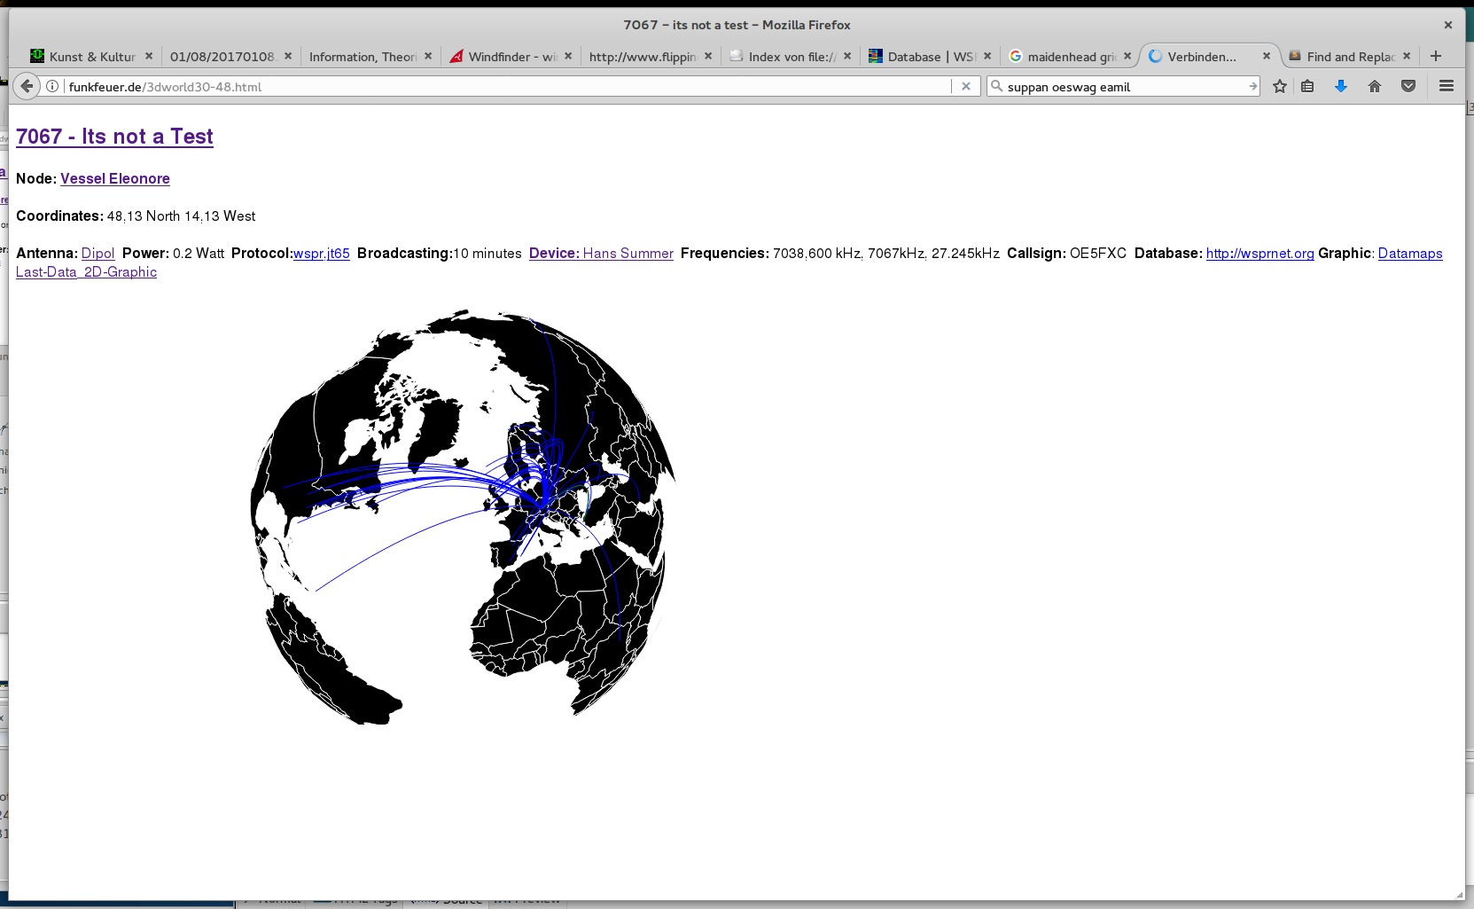
Task: Open the Downloads arrow icon
Action: click(1341, 86)
